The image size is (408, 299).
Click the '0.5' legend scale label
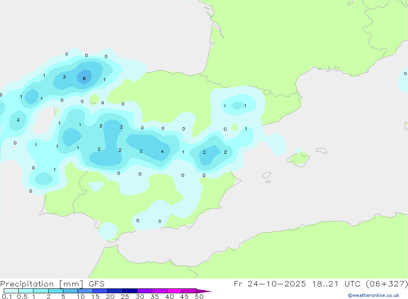[22, 297]
